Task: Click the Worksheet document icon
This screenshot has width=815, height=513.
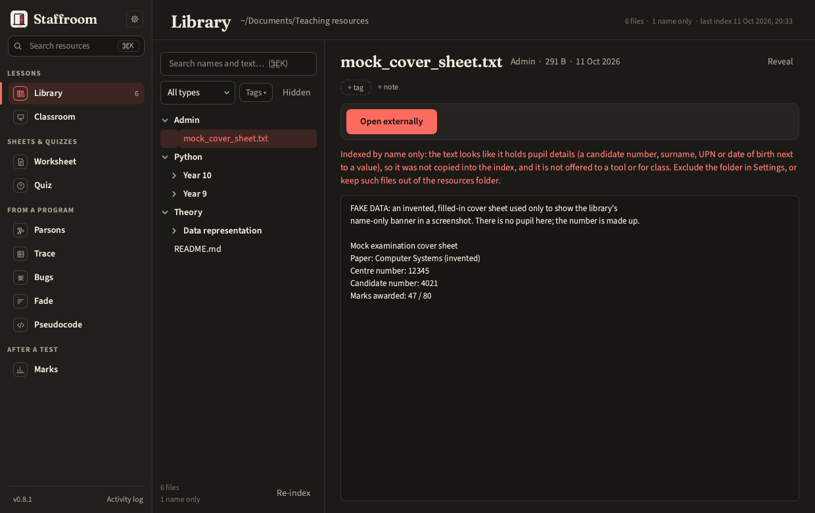Action: pyautogui.click(x=20, y=162)
